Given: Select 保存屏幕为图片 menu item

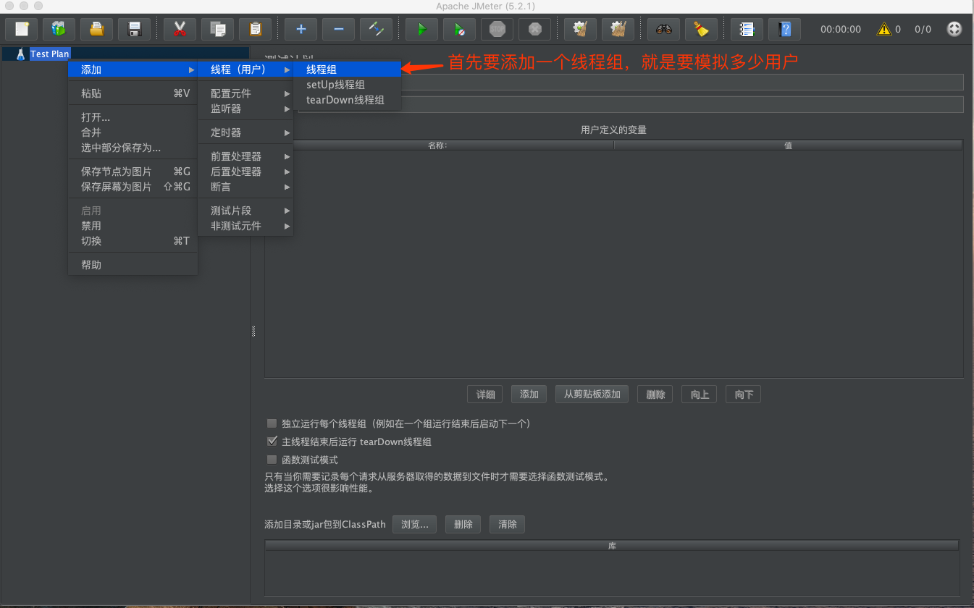Looking at the screenshot, I should click(133, 187).
